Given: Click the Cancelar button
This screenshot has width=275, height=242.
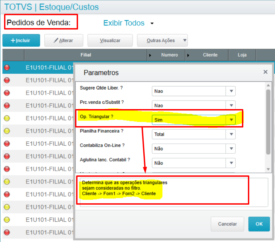Looking at the screenshot, I should [227, 224].
